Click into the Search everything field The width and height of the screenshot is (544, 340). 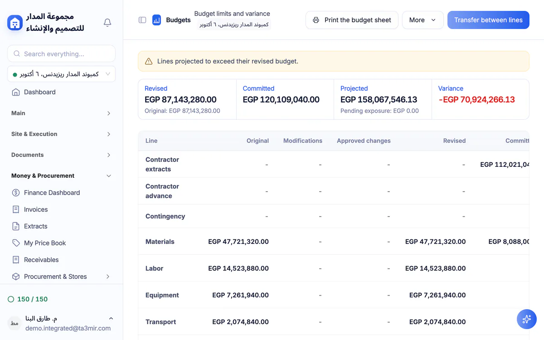click(x=61, y=53)
